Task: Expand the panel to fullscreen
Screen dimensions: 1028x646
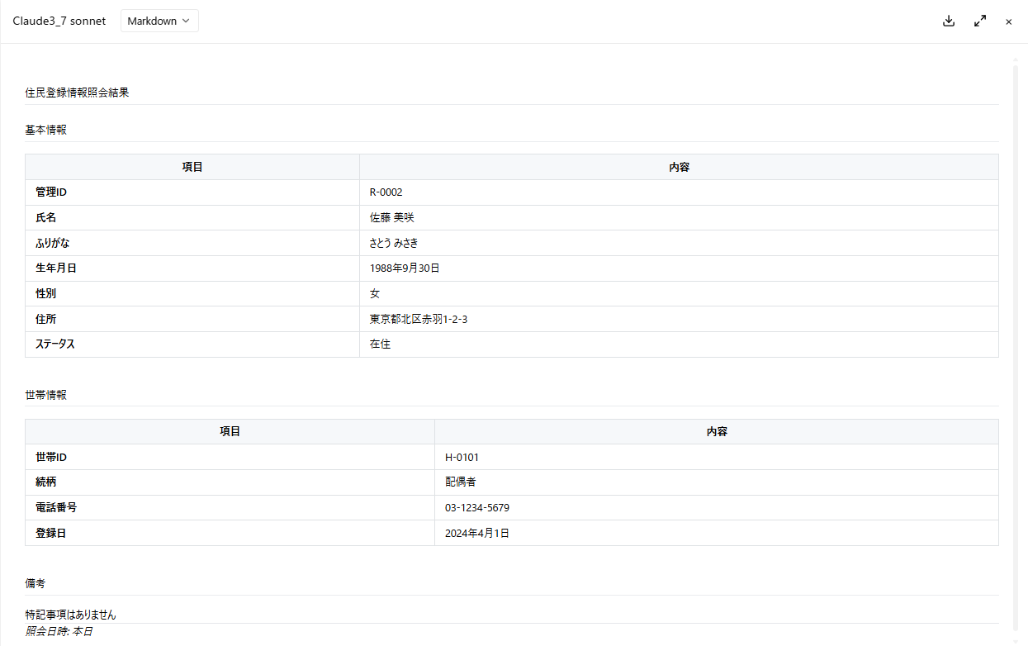Action: pos(980,21)
